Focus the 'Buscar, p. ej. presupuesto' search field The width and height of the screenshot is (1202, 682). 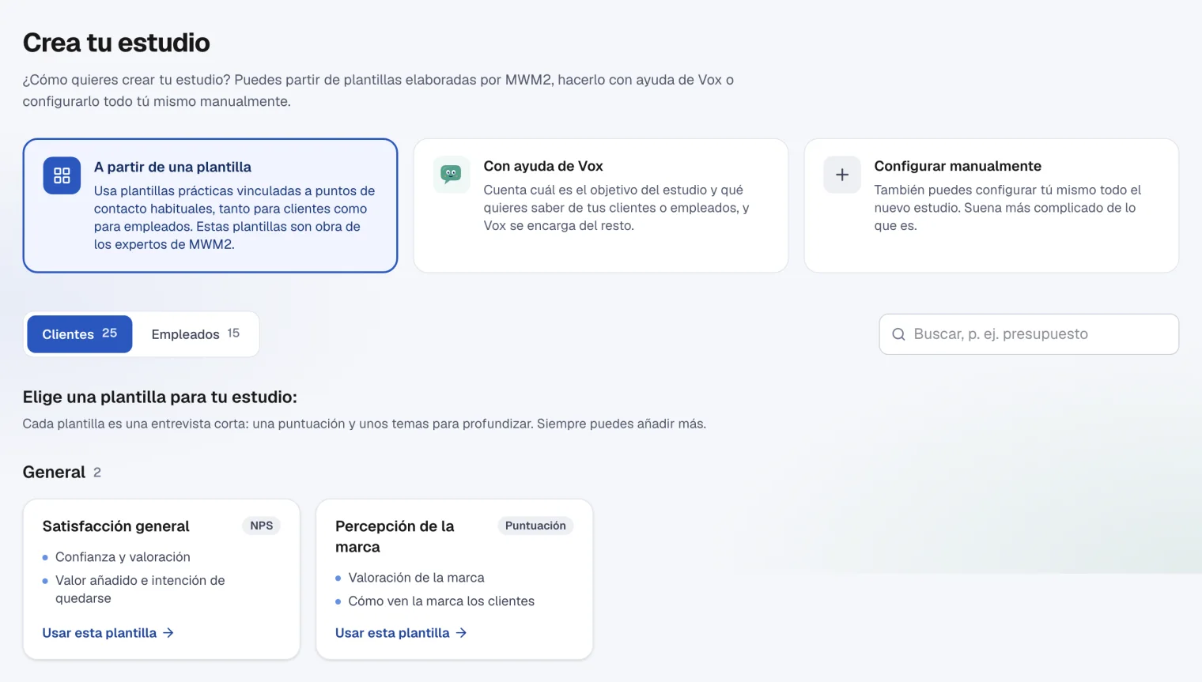click(1029, 334)
